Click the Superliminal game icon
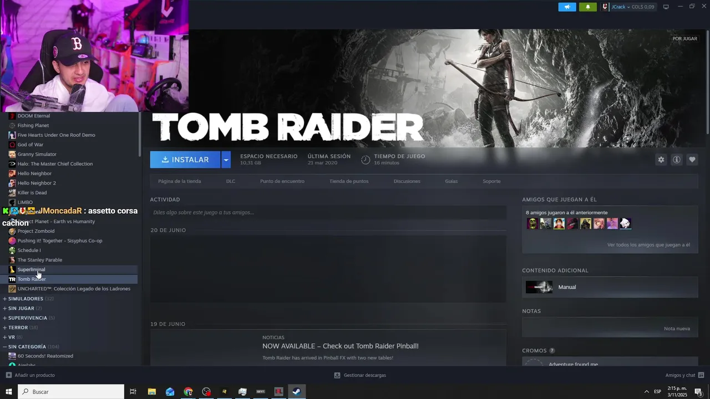 (12, 269)
